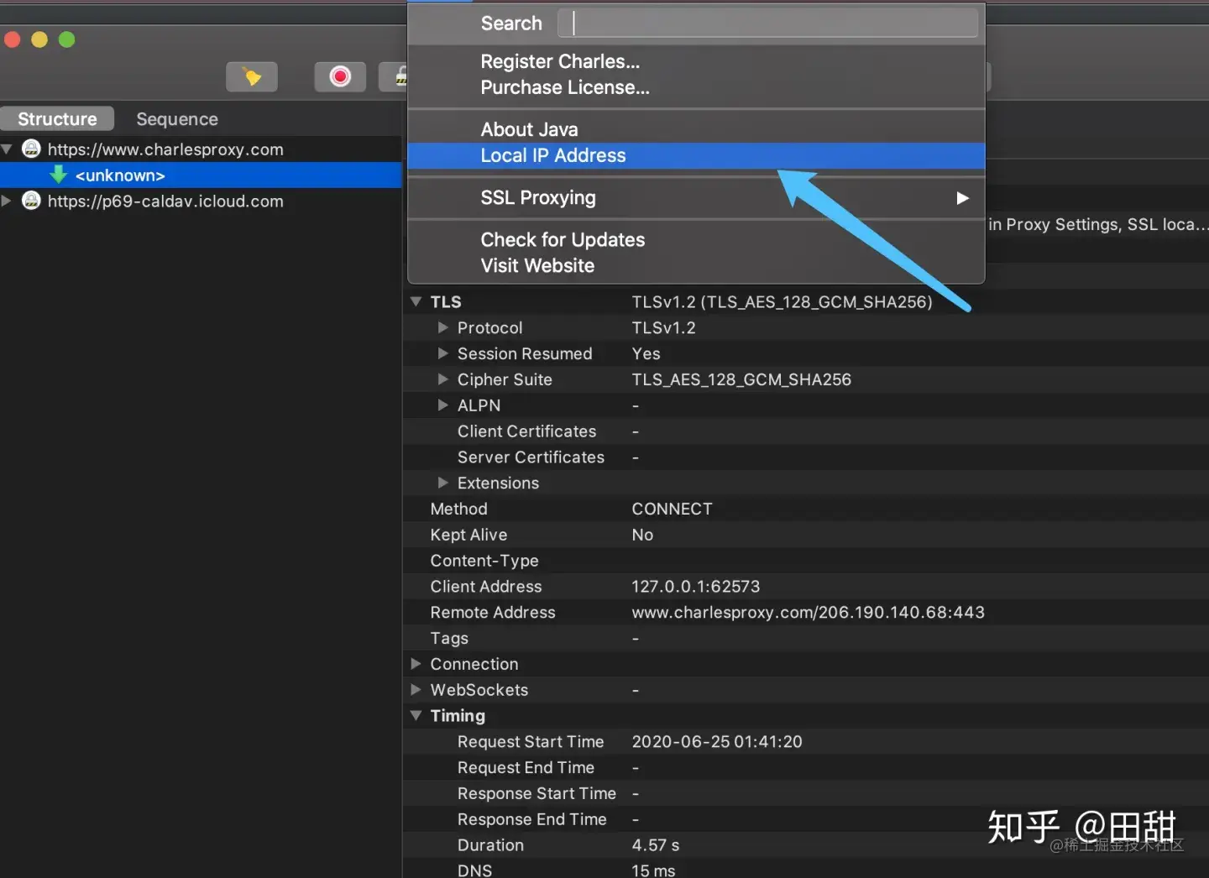Image resolution: width=1209 pixels, height=878 pixels.
Task: Click the Client Address value 127.0.0.1:62573
Action: click(x=696, y=586)
